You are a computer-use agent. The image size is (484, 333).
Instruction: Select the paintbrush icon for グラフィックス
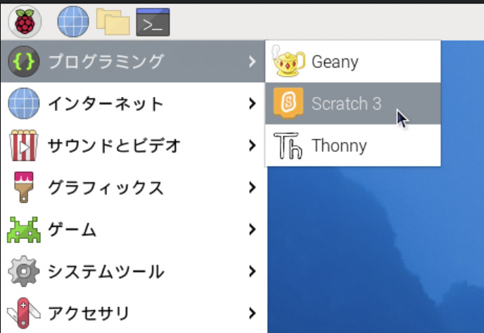pos(23,188)
